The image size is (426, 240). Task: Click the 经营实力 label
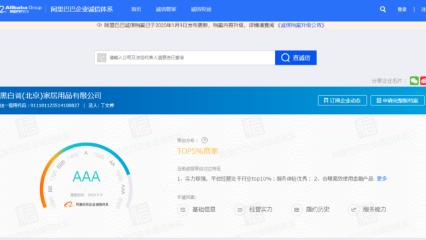coord(261,209)
